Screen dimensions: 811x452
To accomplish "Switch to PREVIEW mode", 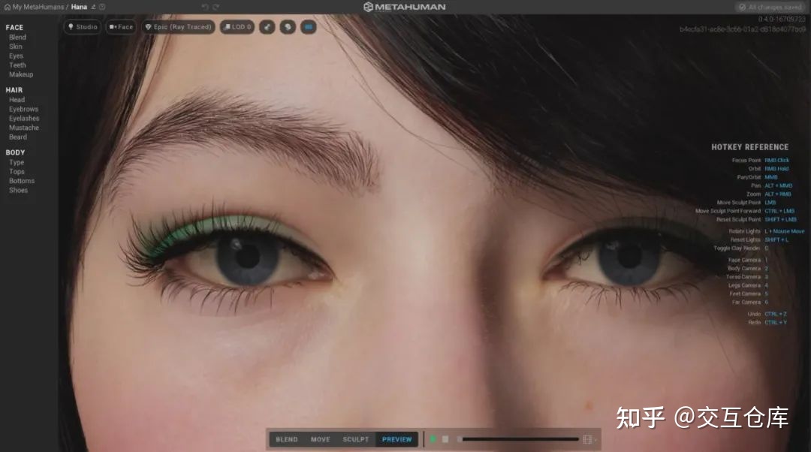I will click(396, 439).
